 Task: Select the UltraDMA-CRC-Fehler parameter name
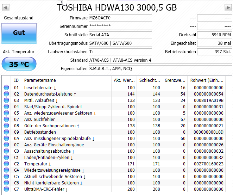(x=44, y=189)
